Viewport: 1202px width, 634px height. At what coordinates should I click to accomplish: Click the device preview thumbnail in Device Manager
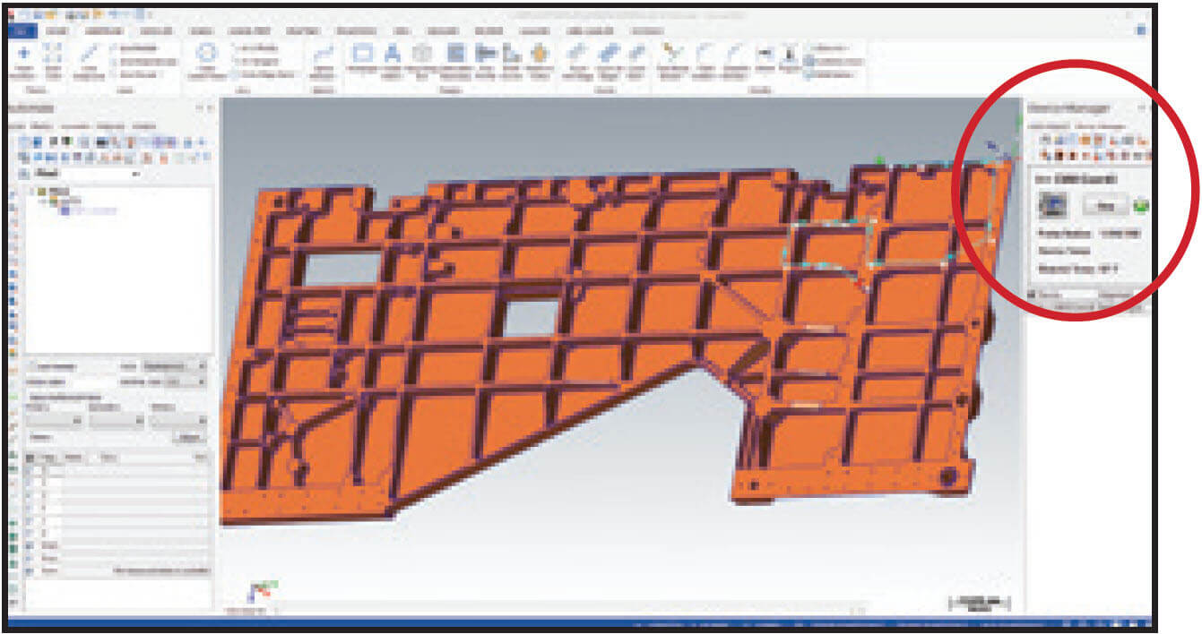click(1052, 205)
